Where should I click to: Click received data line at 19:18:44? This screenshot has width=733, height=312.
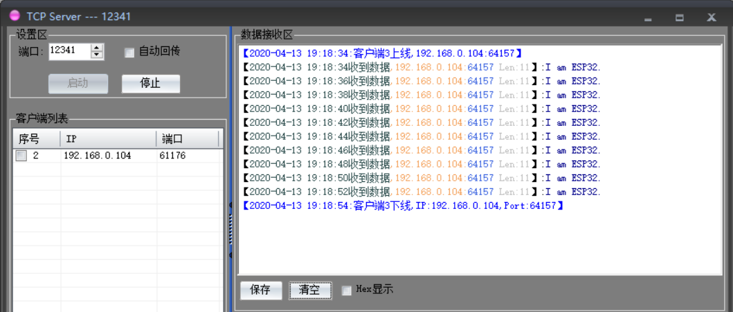point(422,136)
